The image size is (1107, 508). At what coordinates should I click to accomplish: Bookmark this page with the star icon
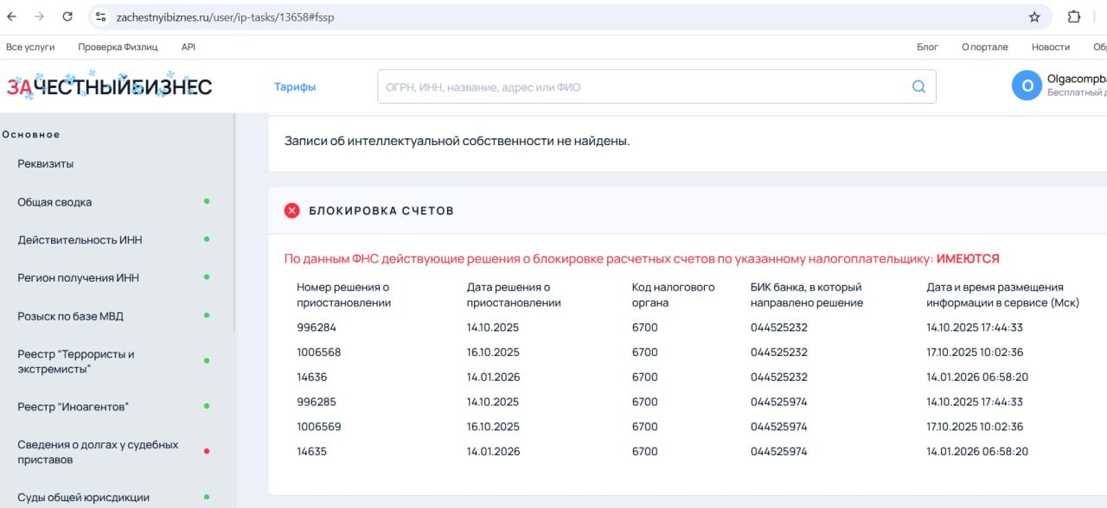(x=1034, y=16)
